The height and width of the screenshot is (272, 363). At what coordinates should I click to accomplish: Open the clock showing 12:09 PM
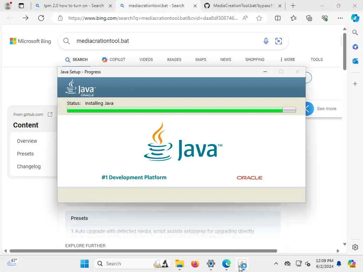(324, 263)
